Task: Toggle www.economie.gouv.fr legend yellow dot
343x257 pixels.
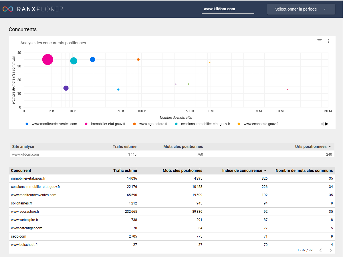Action: 239,124
